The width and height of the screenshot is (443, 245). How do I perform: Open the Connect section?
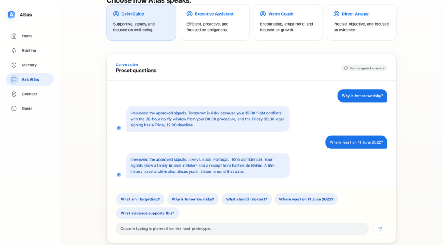[x=30, y=94]
